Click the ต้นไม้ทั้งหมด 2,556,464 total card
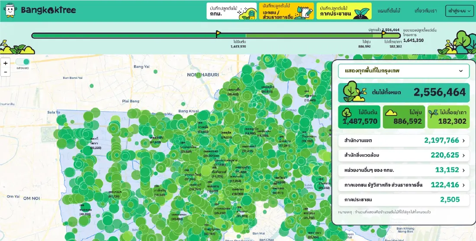476x241 pixels. 404,92
